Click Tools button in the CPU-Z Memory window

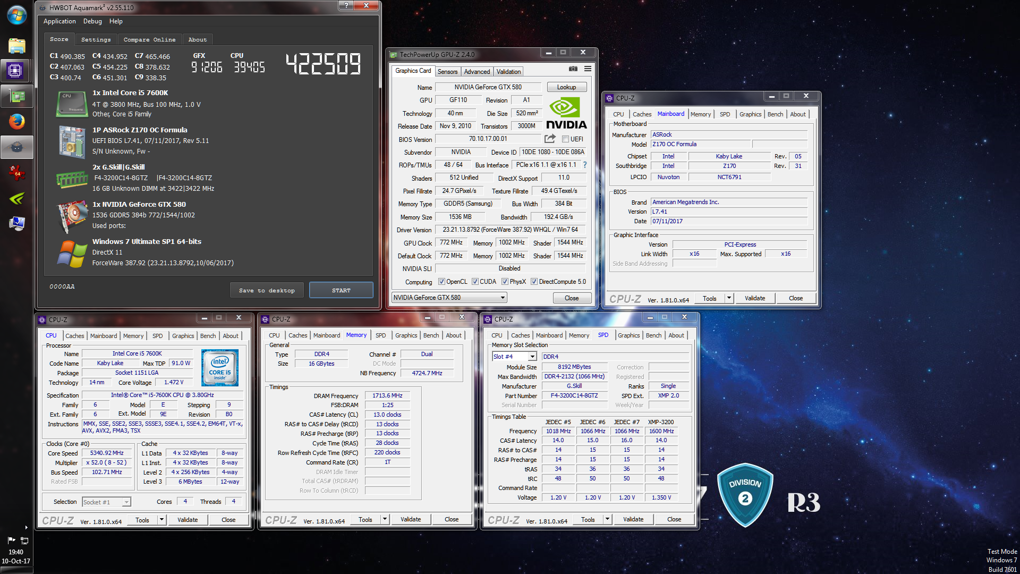pyautogui.click(x=365, y=519)
